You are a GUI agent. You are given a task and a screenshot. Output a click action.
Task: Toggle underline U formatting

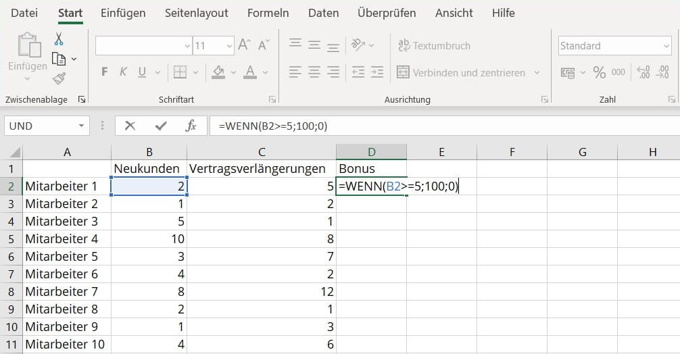pyautogui.click(x=142, y=72)
